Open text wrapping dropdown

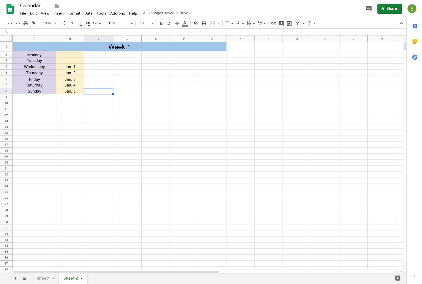251,23
